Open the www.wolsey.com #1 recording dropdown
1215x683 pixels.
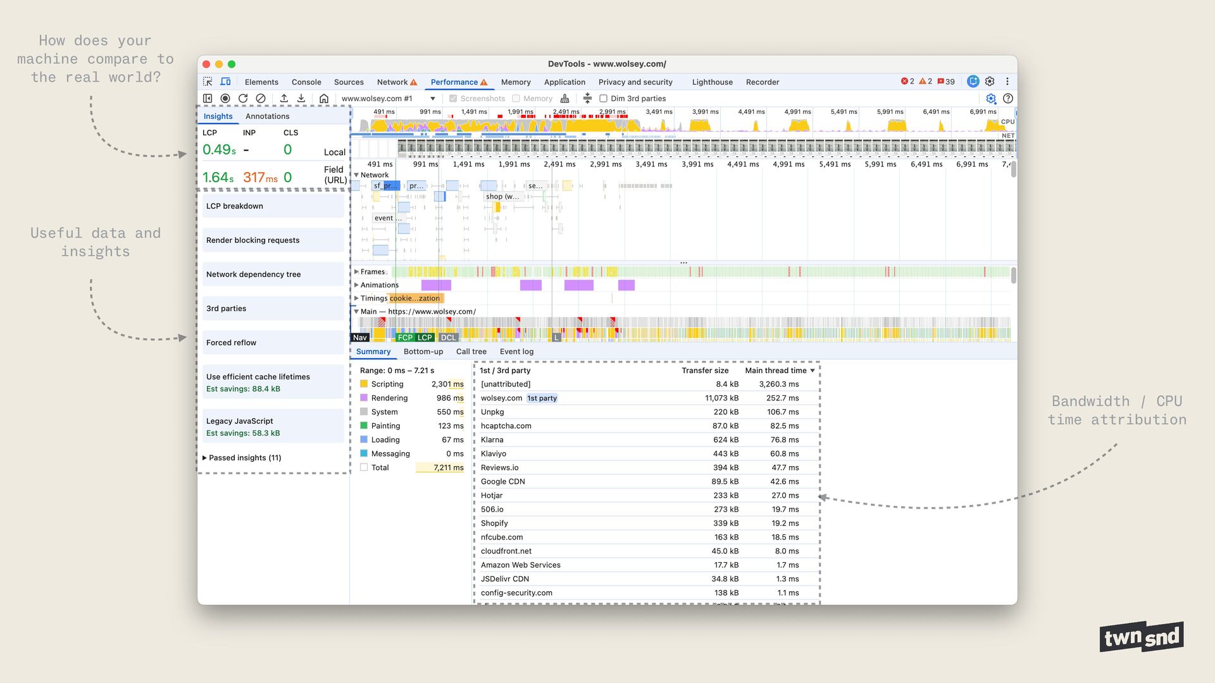point(433,99)
